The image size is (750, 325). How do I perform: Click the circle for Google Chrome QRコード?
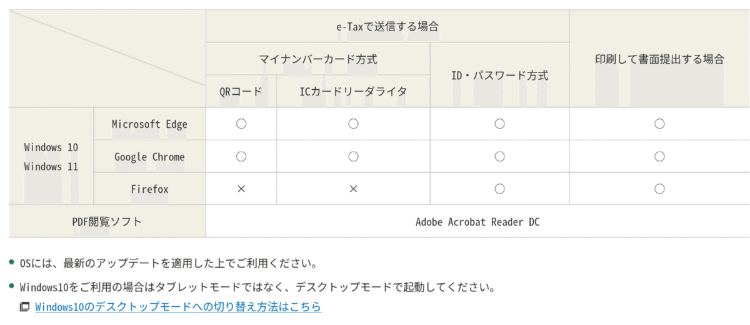click(x=241, y=156)
